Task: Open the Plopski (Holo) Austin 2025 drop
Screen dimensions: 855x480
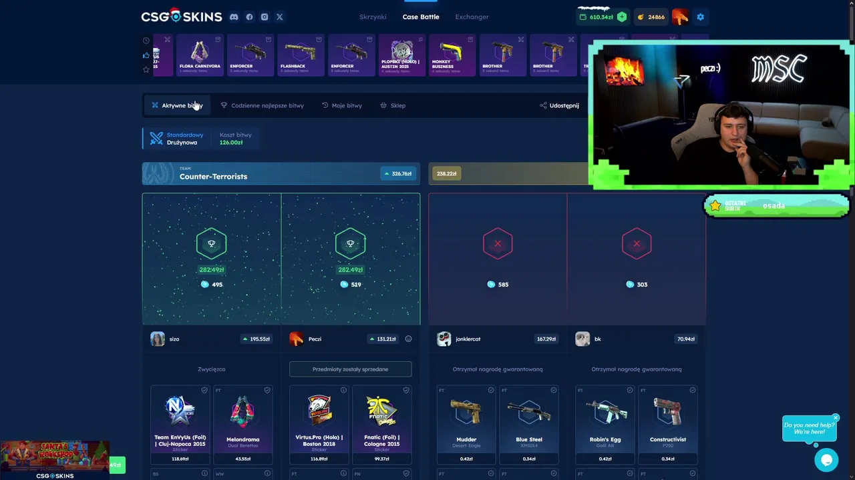Action: point(401,55)
